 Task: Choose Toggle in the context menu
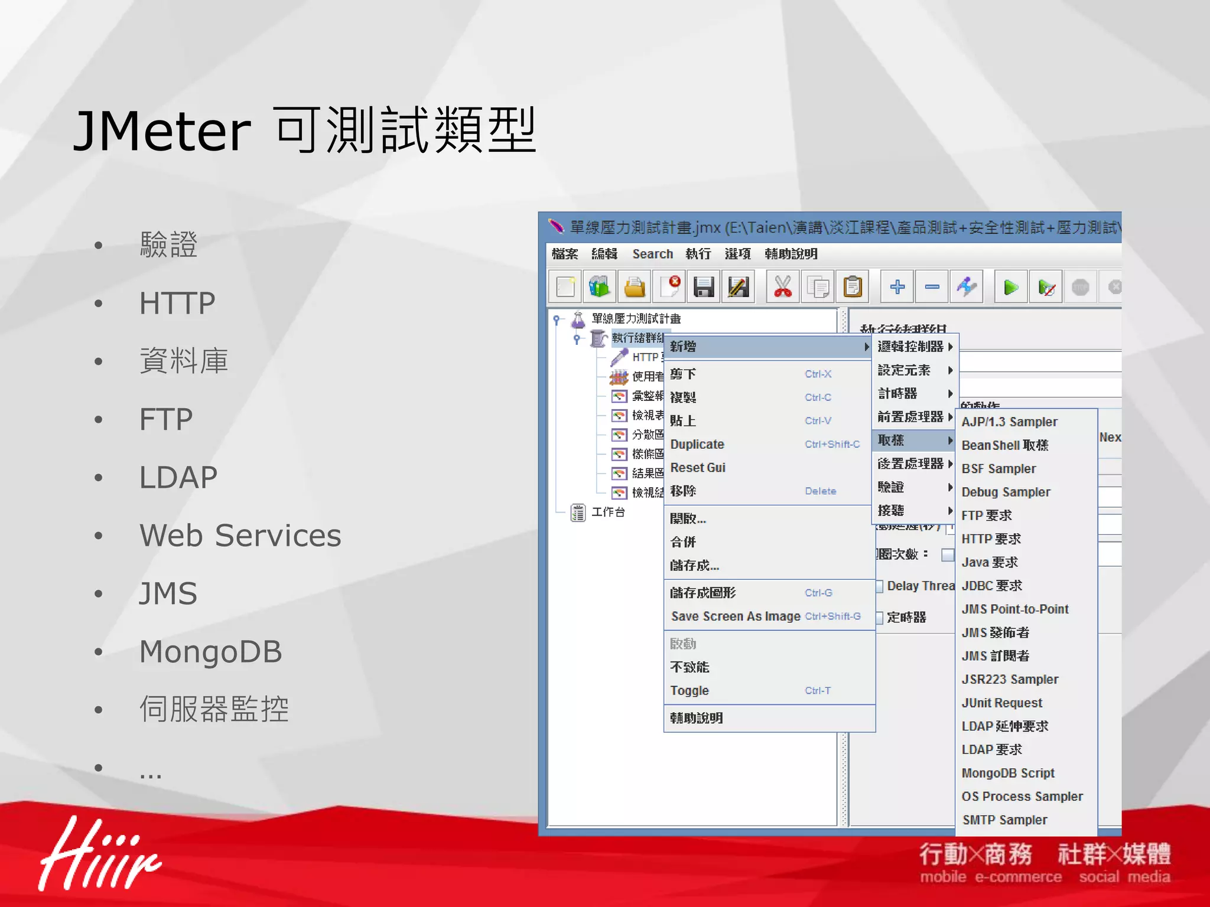(768, 691)
